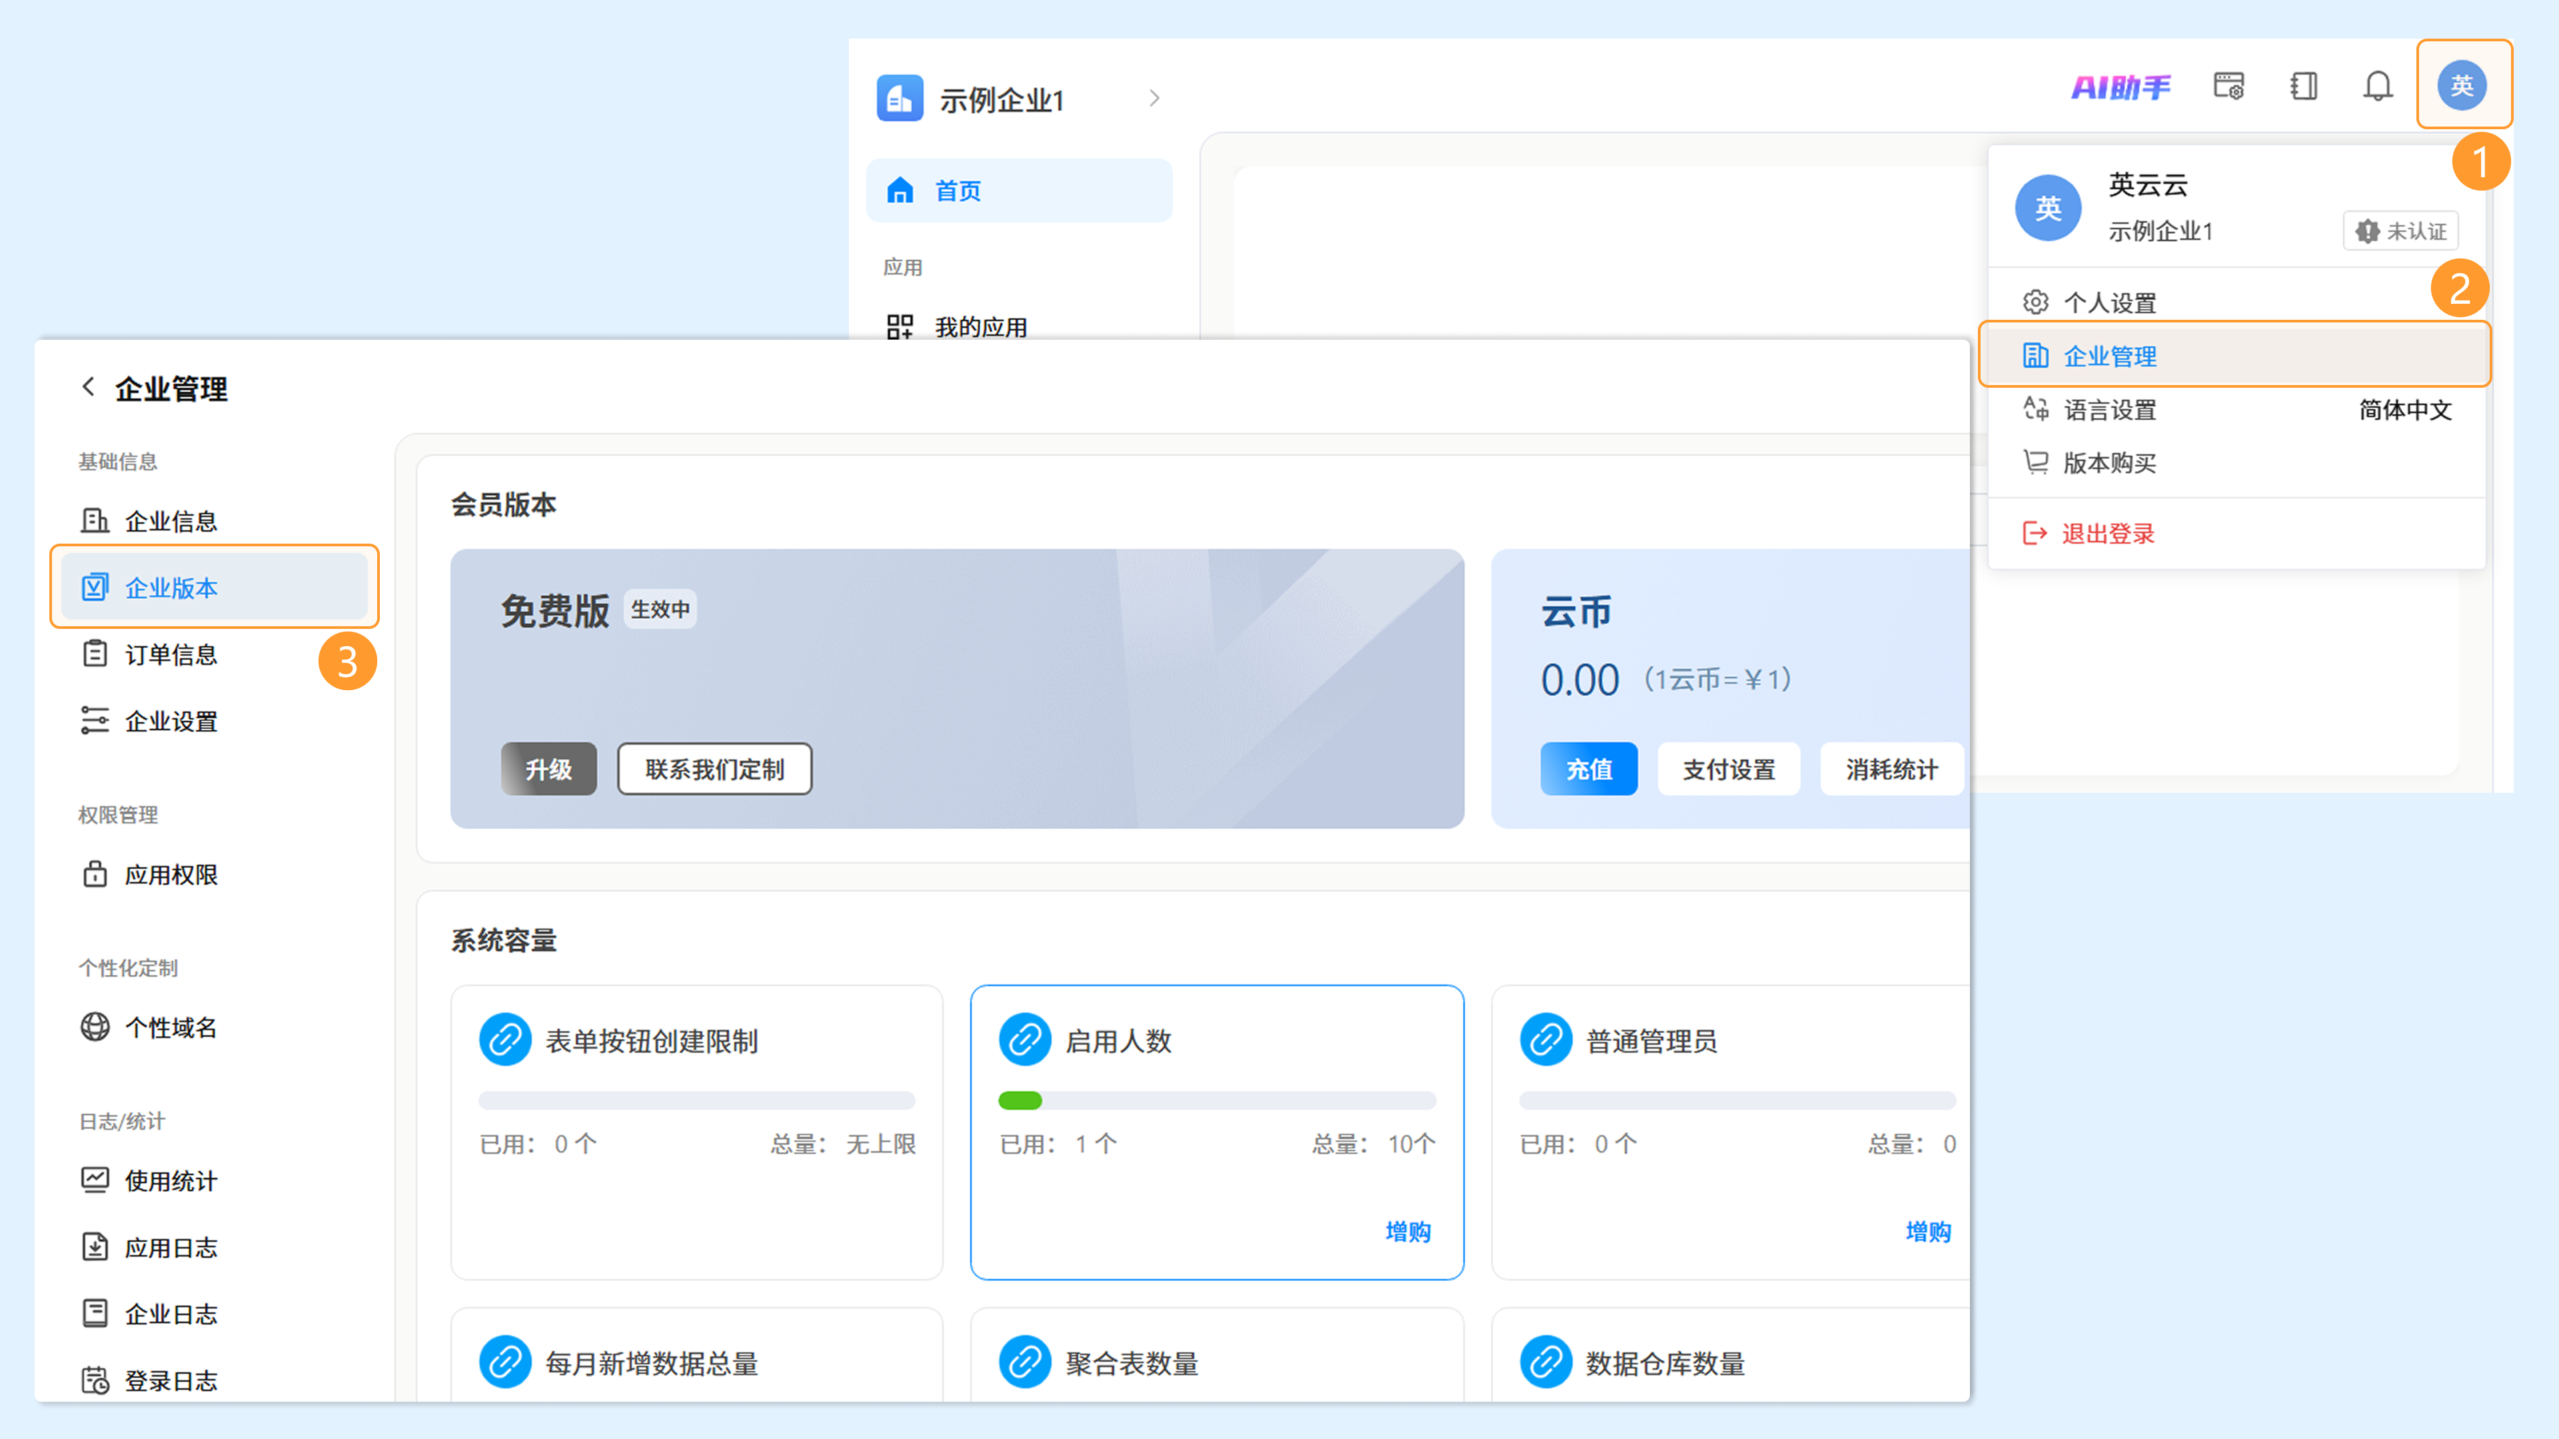Click the 企业日志 document icon
The image size is (2559, 1439).
point(95,1312)
